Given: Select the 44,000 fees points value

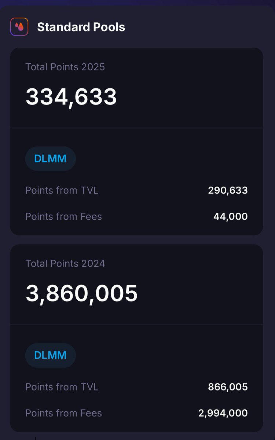Looking at the screenshot, I should tap(230, 216).
